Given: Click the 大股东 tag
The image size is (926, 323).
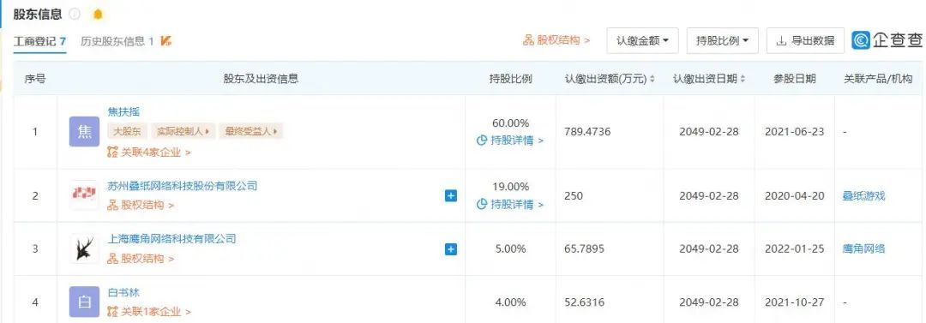Looking at the screenshot, I should click(x=127, y=132).
